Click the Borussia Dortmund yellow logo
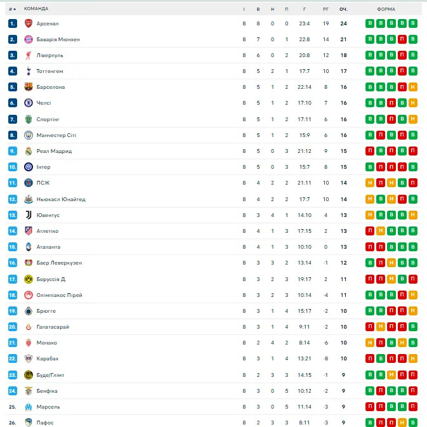Viewport: 427px width, 427px height. (28, 279)
